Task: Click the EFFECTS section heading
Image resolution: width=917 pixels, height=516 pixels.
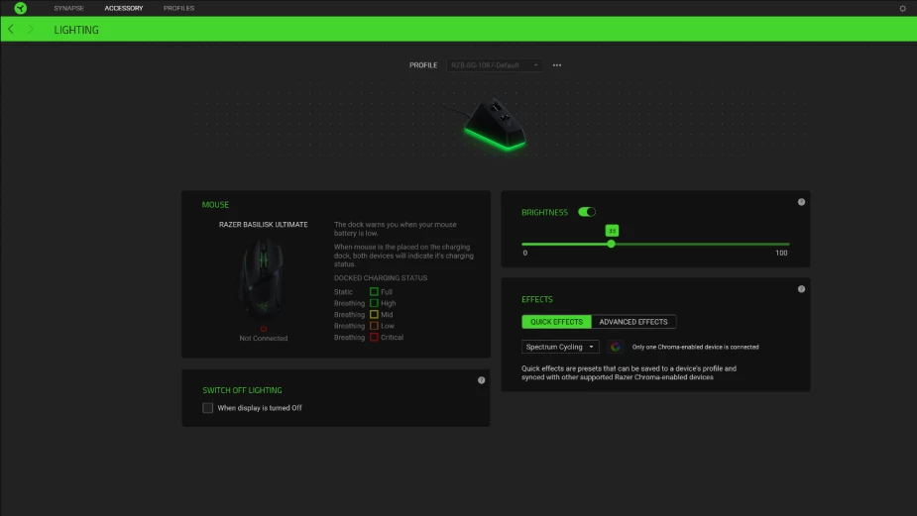Action: click(x=537, y=299)
